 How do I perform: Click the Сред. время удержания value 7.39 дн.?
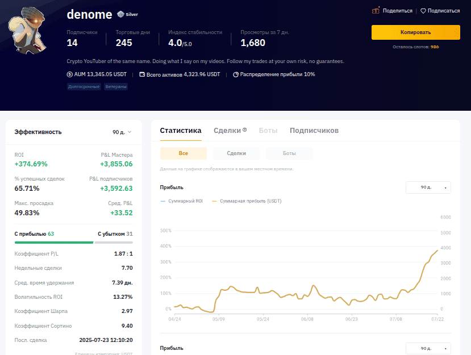click(x=122, y=283)
